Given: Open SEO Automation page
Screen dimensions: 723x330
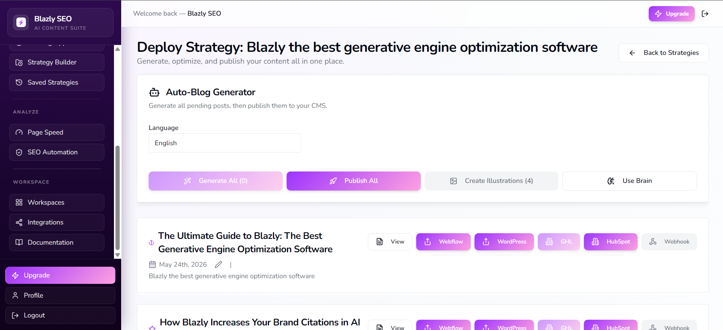Looking at the screenshot, I should [x=57, y=152].
